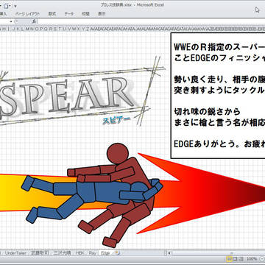Switch to the 数式 ribbon tab

coord(52,14)
